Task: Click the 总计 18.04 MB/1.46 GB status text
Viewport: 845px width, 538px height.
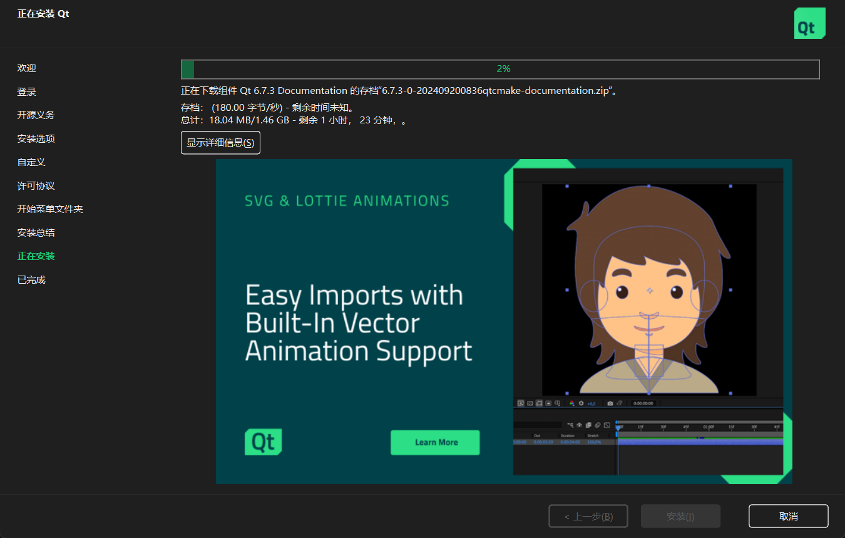Action: [x=294, y=120]
